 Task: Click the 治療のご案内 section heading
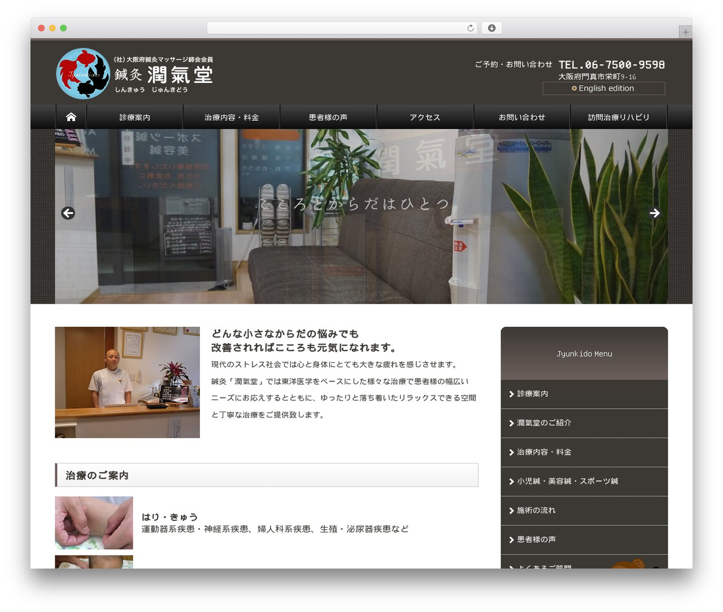(267, 475)
